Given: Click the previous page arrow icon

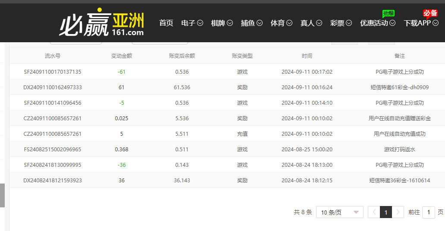Looking at the screenshot, I should [374, 212].
